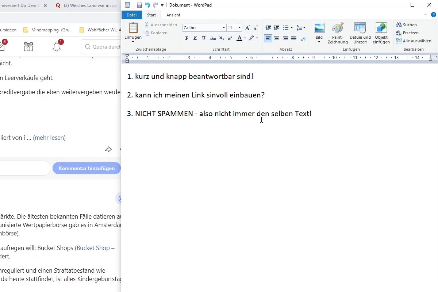Click in the text line '2. kann ich meinen Link sinvoll einbauen?'
Screen dimensions: 438x292
[x=196, y=95]
